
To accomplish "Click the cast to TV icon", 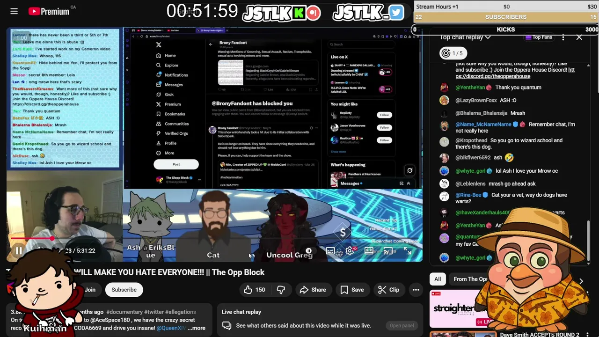I will click(x=388, y=251).
